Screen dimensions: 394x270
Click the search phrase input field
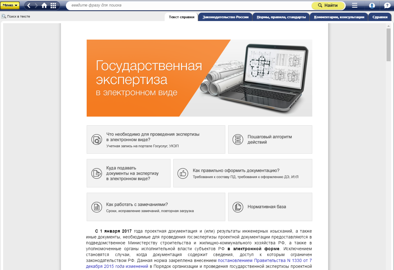pyautogui.click(x=189, y=6)
